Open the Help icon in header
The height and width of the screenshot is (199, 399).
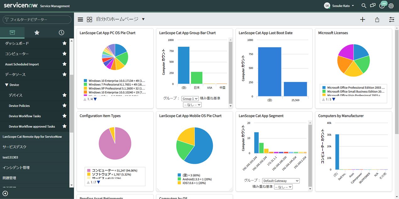[382, 6]
